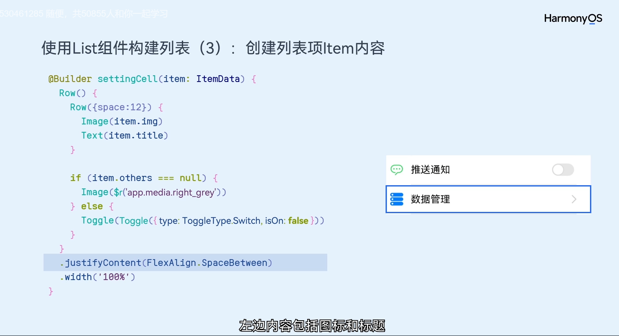Click the HarmonyOS logo
The image size is (619, 336).
pyautogui.click(x=573, y=18)
